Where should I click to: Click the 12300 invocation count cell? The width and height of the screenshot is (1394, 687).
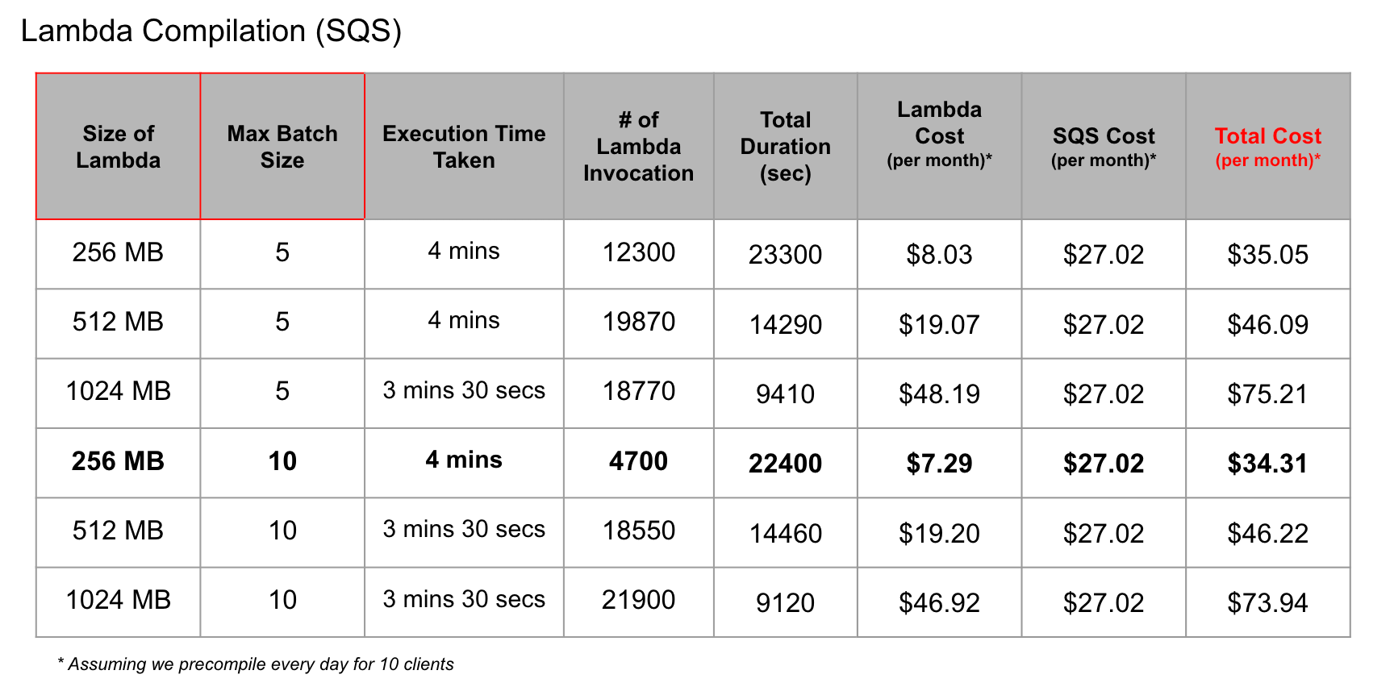638,254
